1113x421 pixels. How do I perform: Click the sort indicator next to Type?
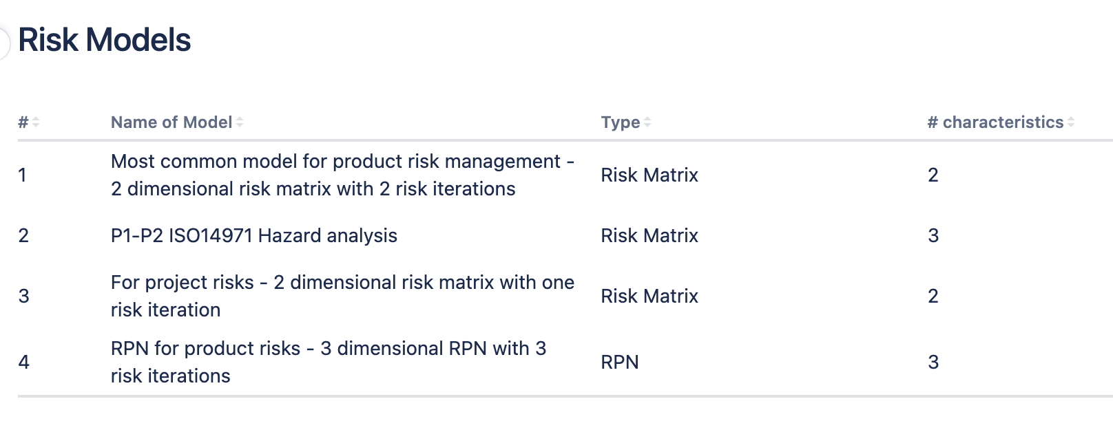tap(647, 122)
